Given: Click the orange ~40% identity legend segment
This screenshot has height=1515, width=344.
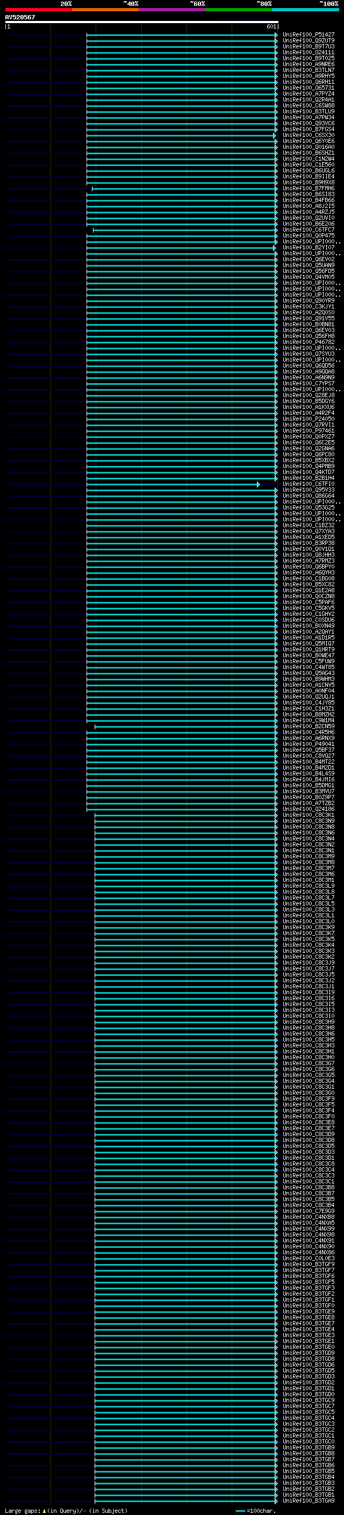Looking at the screenshot, I should [105, 10].
